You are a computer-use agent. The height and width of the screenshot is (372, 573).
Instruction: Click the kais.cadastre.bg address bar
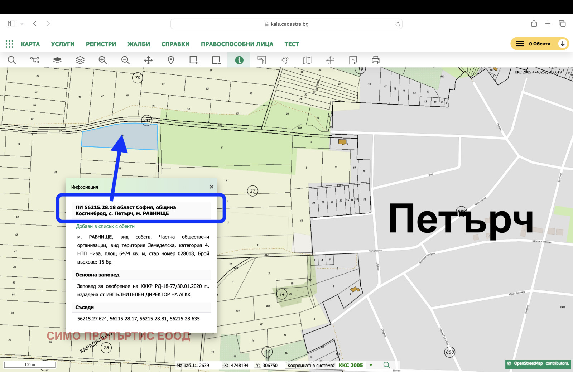coord(286,24)
